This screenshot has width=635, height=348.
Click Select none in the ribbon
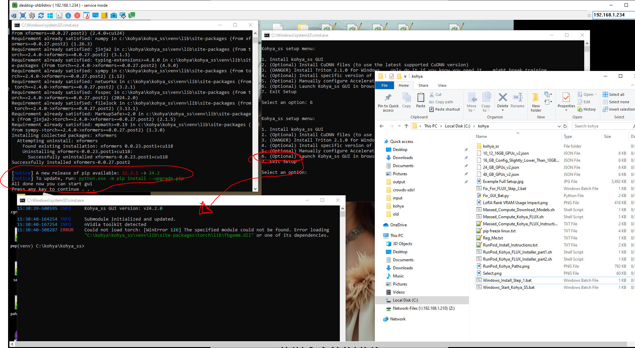[616, 102]
